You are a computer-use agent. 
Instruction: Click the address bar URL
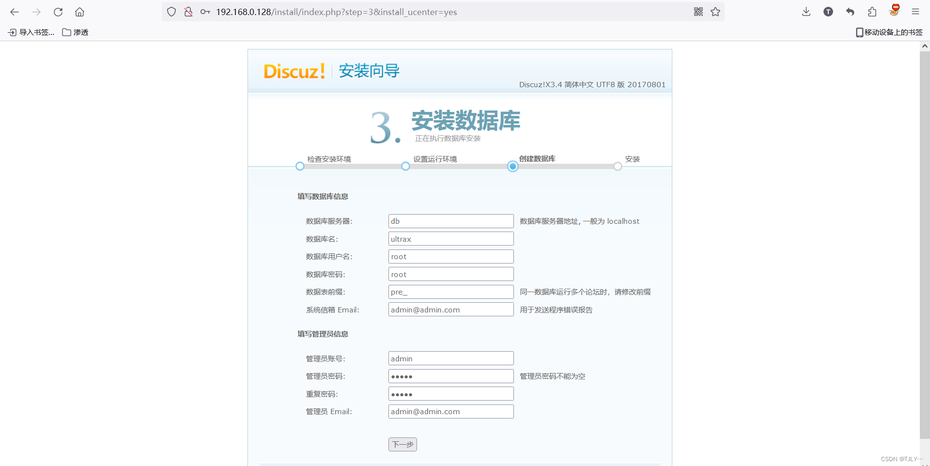[336, 12]
